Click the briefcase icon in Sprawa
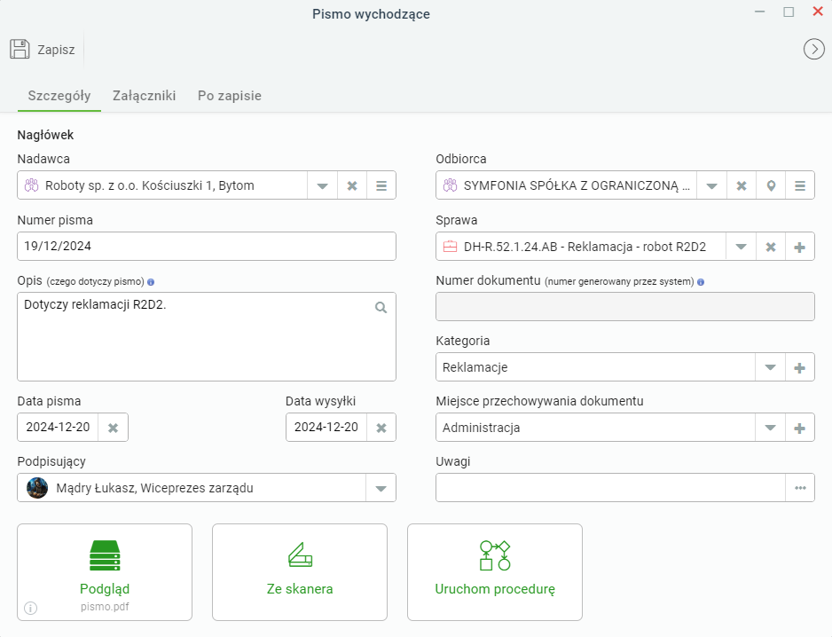Image resolution: width=832 pixels, height=637 pixels. [x=450, y=247]
